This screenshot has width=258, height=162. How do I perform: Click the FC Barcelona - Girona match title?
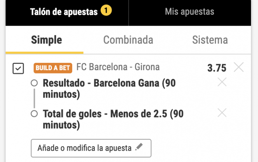pos(118,67)
